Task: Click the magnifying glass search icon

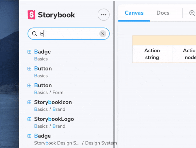Action: coord(34,34)
